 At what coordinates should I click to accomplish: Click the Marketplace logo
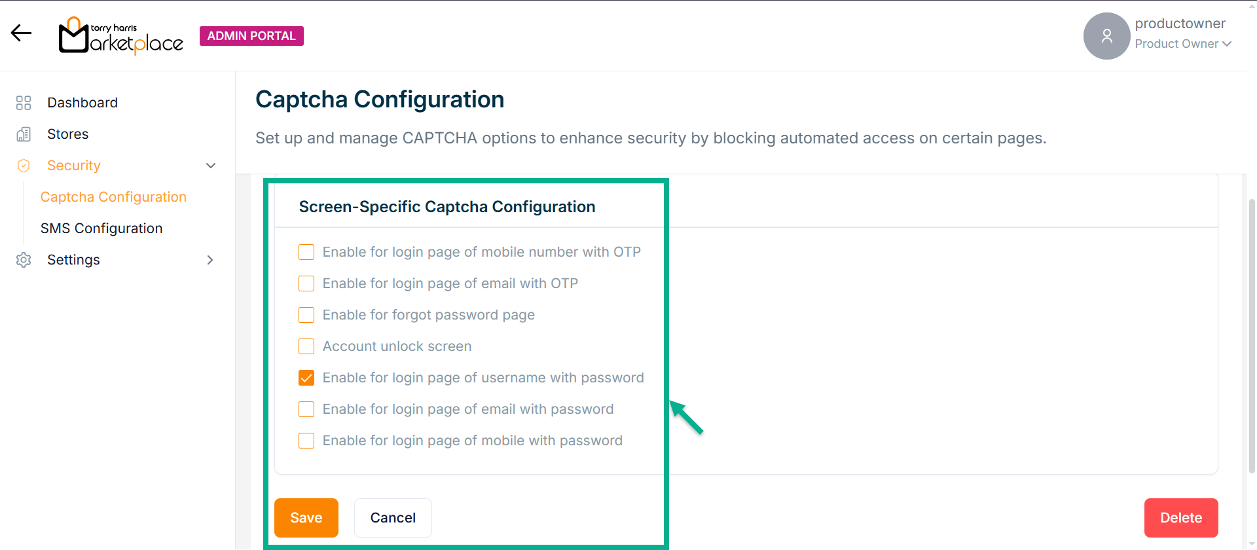(x=121, y=36)
